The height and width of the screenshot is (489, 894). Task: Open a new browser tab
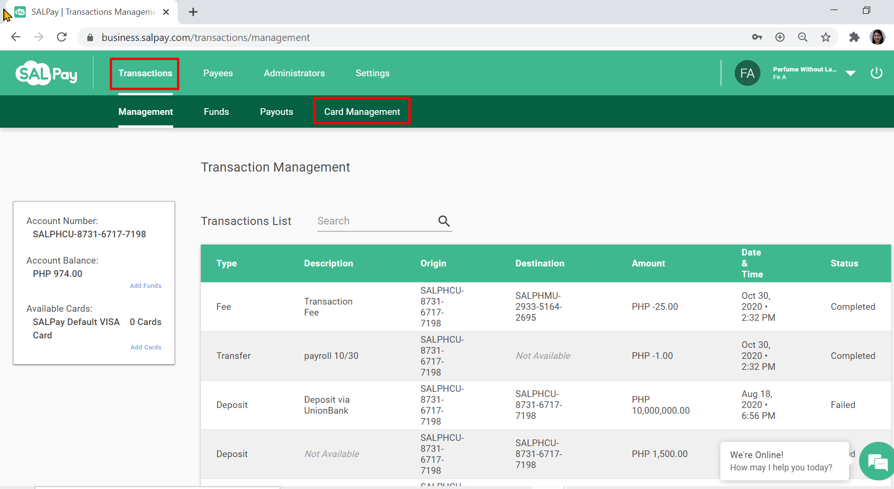[193, 12]
